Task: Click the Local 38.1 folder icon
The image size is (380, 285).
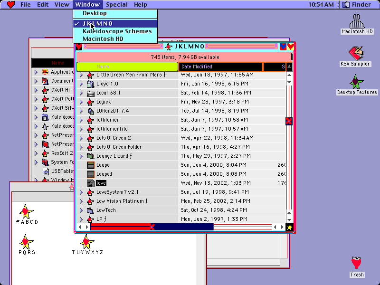Action: tap(90, 93)
